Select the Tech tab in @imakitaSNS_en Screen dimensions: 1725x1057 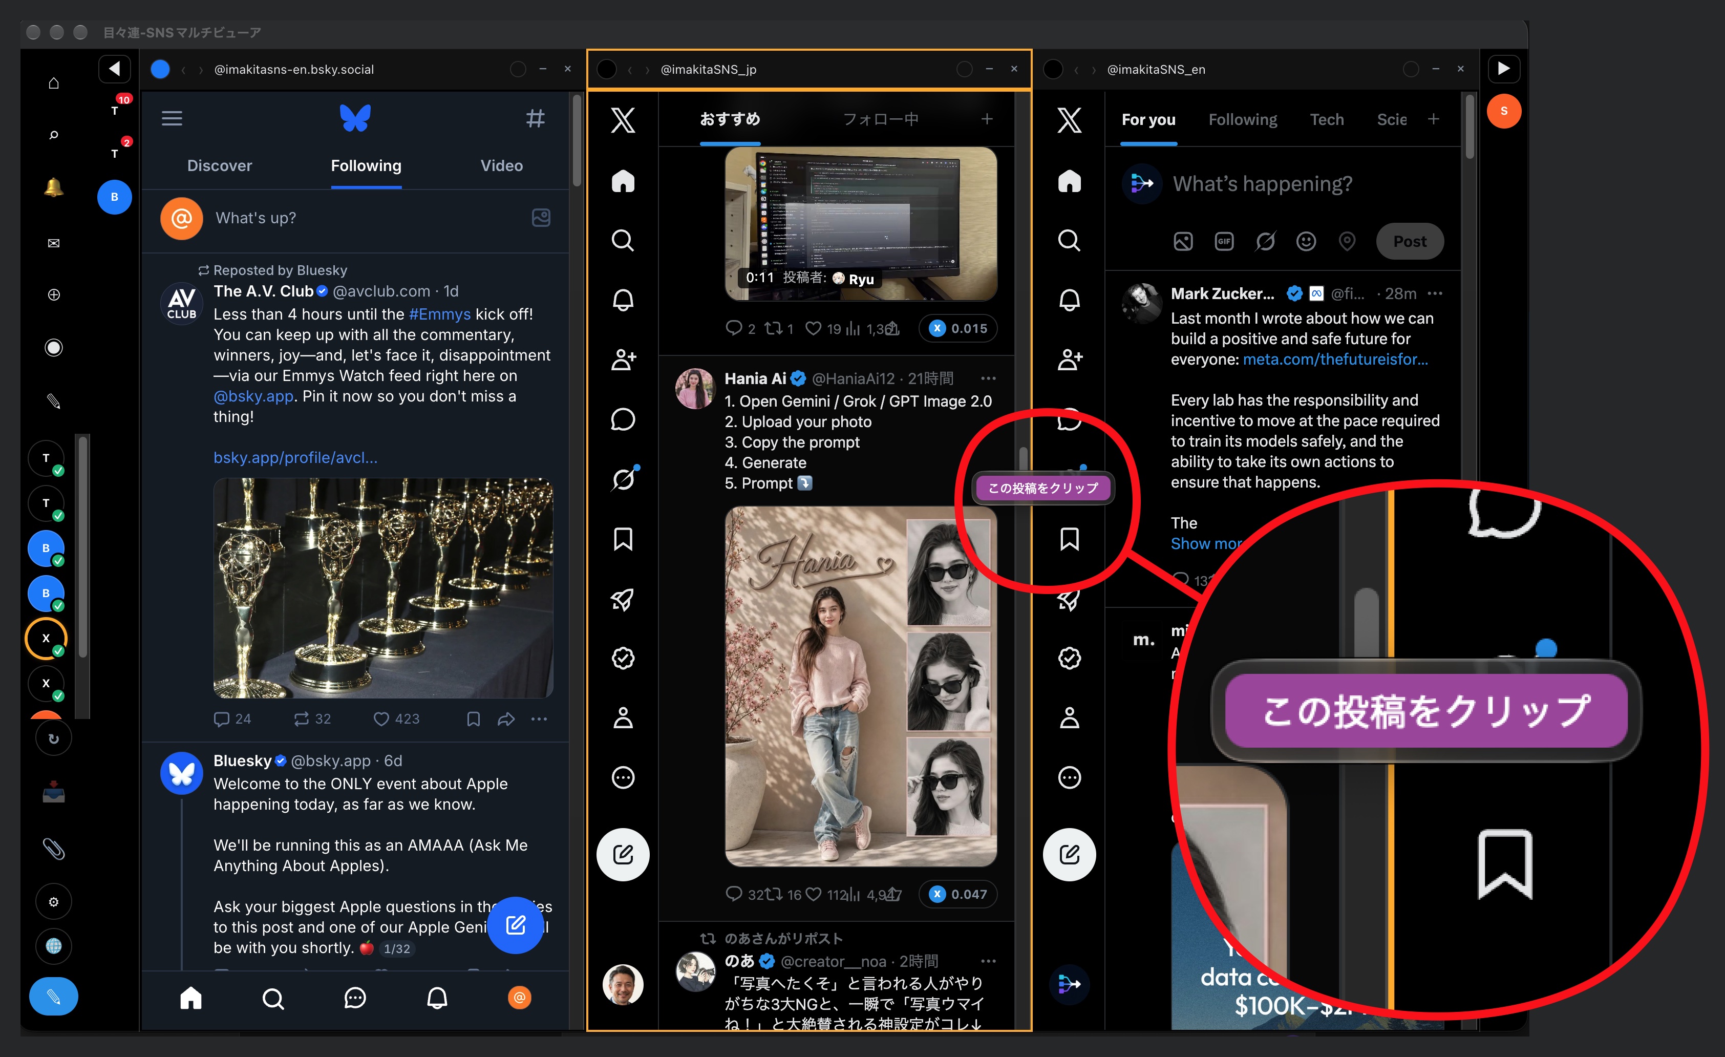coord(1327,120)
